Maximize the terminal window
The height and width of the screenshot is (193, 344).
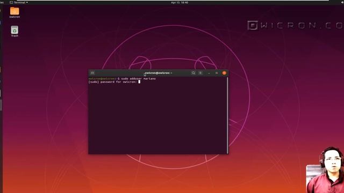[x=216, y=73]
